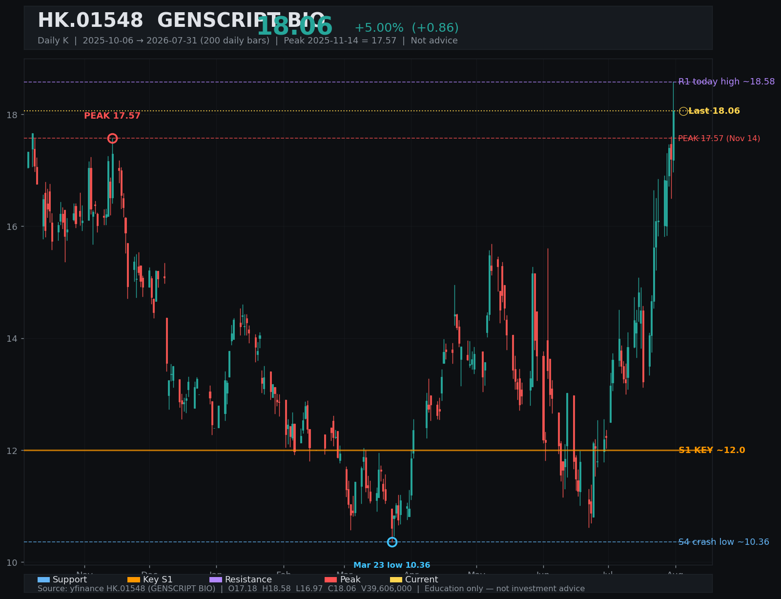Select the red peak circle marker at 17.57
Screen dimensions: 781x599
pyautogui.click(x=112, y=138)
